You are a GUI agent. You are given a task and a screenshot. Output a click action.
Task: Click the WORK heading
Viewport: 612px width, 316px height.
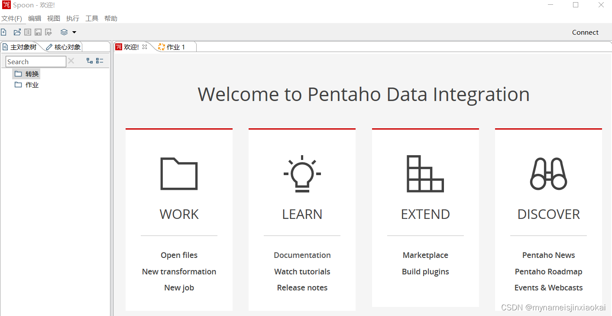tap(179, 214)
